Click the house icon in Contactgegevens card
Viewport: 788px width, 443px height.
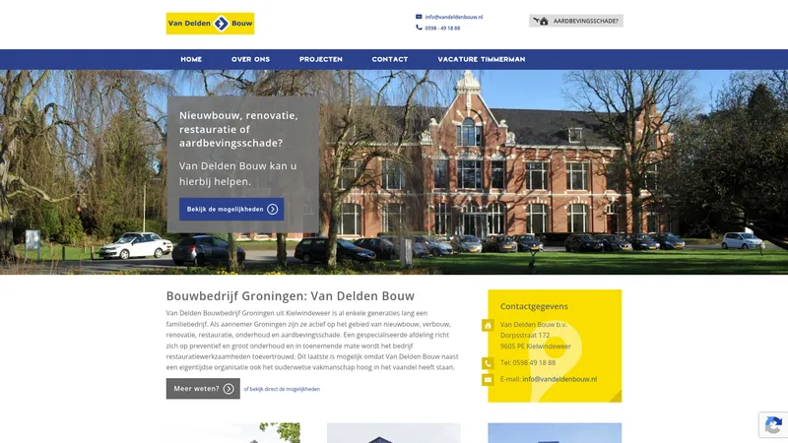tap(488, 326)
